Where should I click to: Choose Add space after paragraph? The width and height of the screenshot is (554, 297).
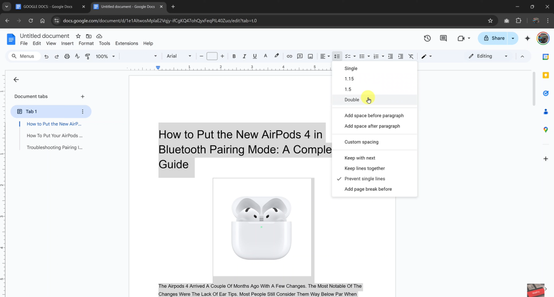pyautogui.click(x=374, y=126)
